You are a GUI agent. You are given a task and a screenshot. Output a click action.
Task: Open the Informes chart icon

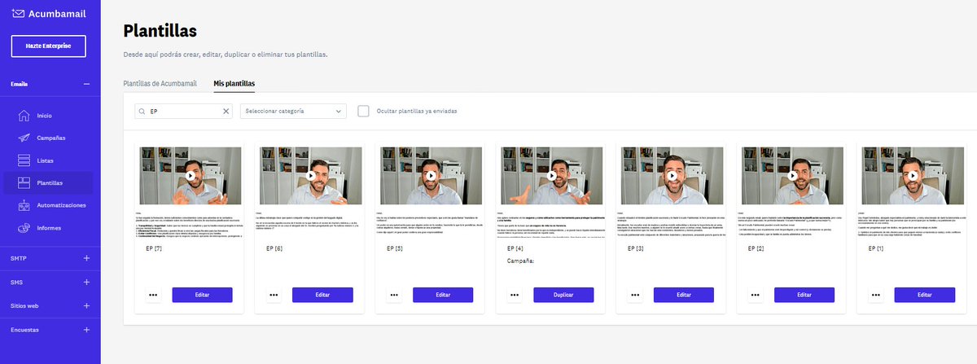(x=24, y=227)
